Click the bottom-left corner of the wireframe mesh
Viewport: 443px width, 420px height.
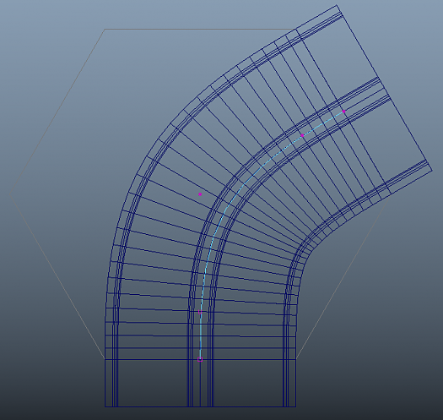click(105, 407)
